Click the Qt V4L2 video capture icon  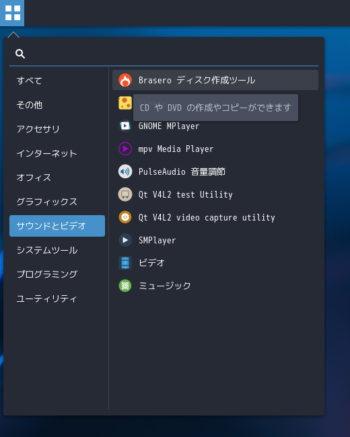(125, 217)
